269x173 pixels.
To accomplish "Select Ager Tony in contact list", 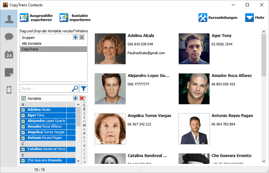I will [x=48, y=115].
